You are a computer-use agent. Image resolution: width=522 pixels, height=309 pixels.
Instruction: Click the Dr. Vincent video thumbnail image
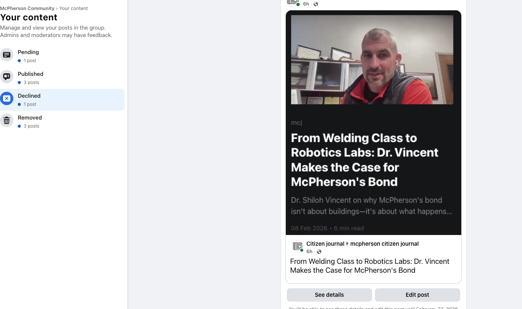[372, 60]
